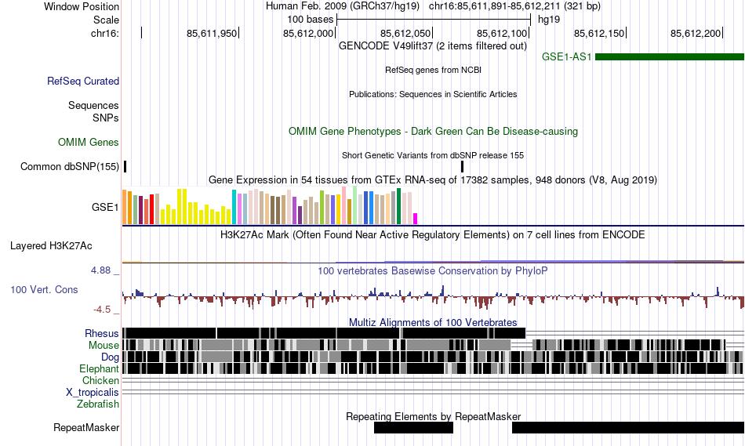Click the Repeating Elements by RepeatMasker title

[x=433, y=416]
